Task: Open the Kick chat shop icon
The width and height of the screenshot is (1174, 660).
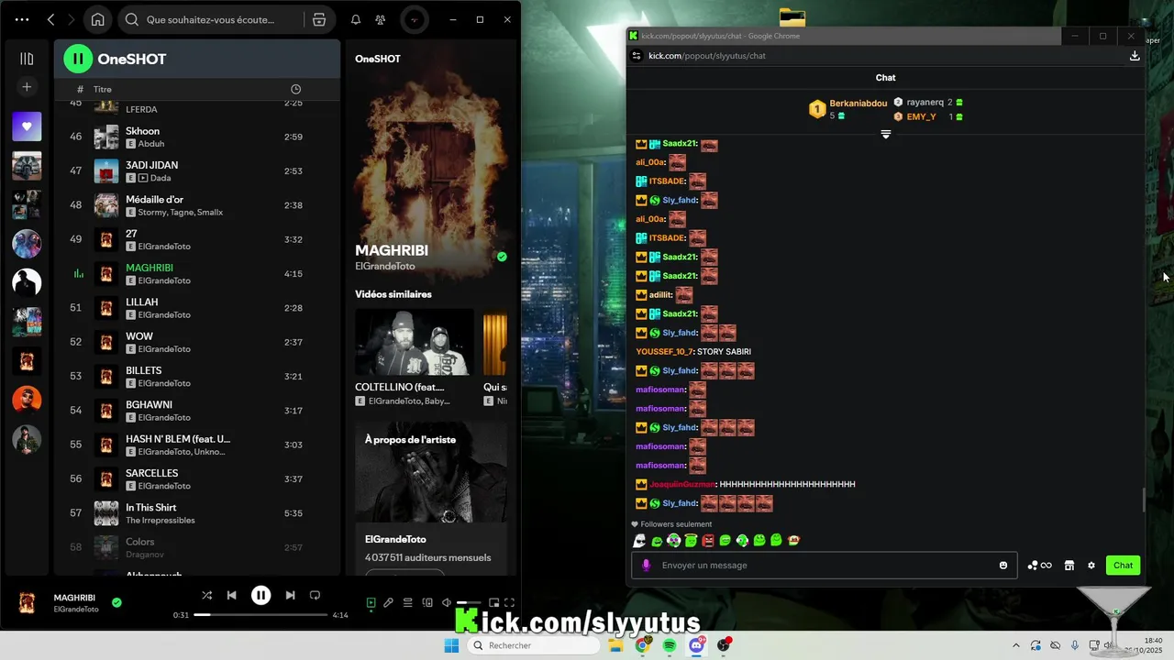Action: pyautogui.click(x=1069, y=566)
